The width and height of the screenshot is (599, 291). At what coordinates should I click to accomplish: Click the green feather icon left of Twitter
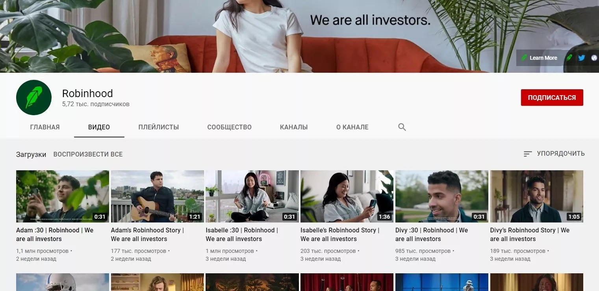(569, 58)
